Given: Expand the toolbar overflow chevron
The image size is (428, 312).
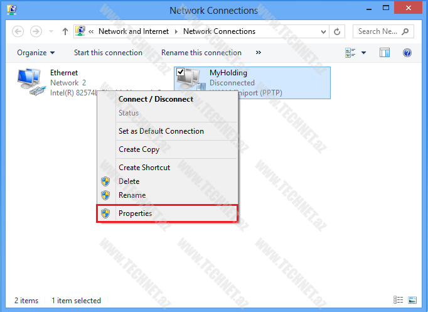Looking at the screenshot, I should pos(259,53).
